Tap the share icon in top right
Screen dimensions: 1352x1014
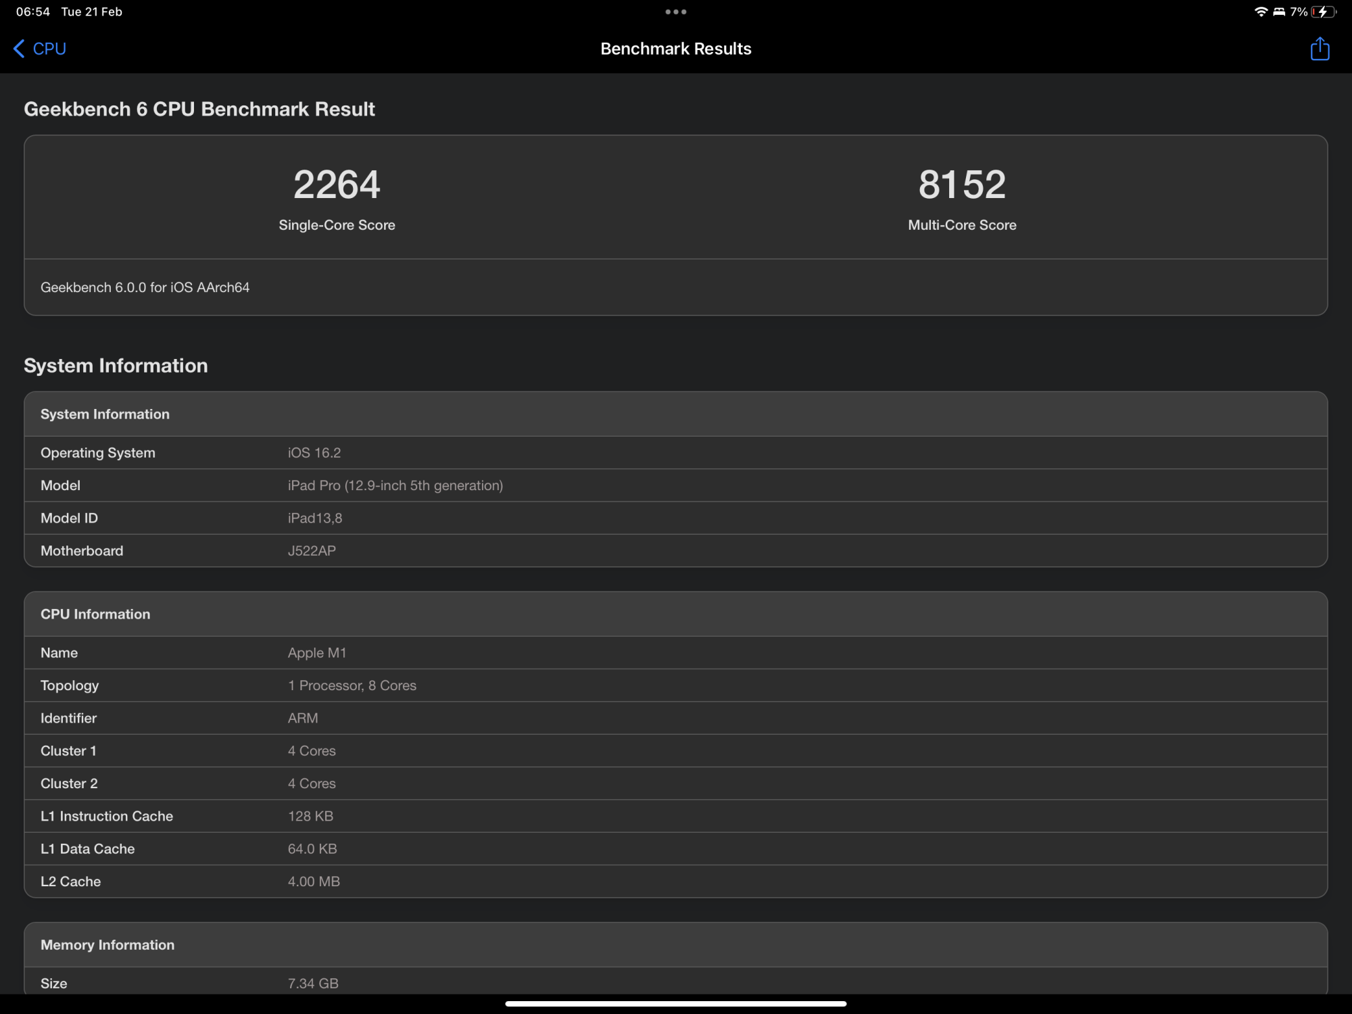coord(1319,49)
